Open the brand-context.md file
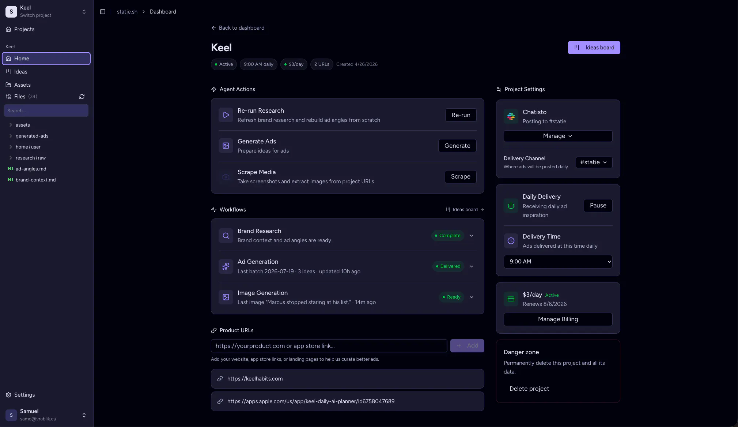This screenshot has width=738, height=427. [35, 180]
